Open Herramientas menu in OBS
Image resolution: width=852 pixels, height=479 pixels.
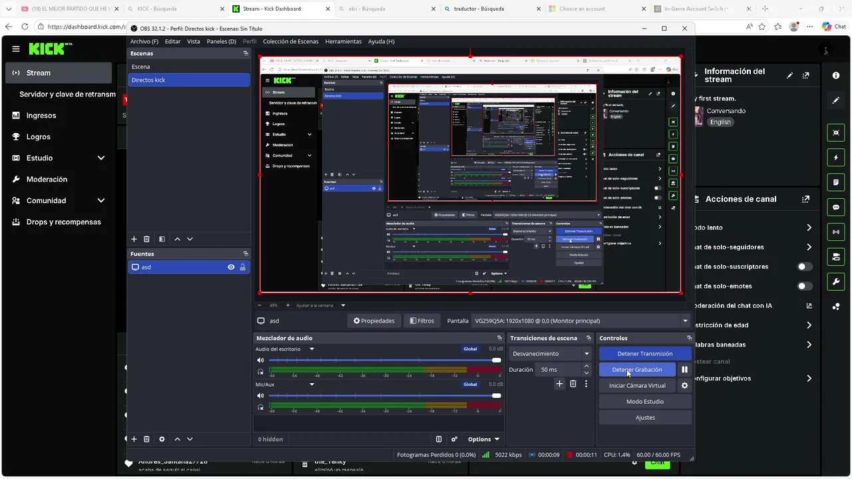pyautogui.click(x=343, y=41)
